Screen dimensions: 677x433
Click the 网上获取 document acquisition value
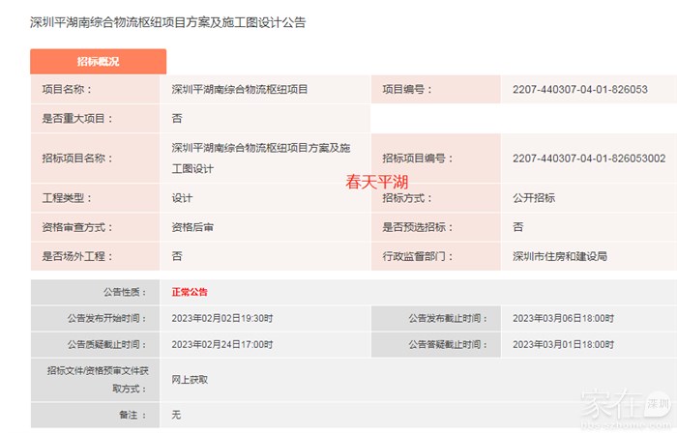(190, 380)
